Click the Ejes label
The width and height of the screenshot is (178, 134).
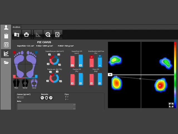[x=67, y=94]
